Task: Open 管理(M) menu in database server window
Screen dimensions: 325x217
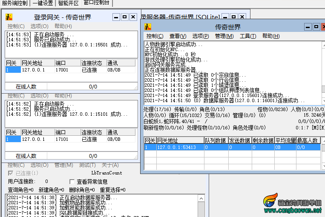Action: point(63,165)
